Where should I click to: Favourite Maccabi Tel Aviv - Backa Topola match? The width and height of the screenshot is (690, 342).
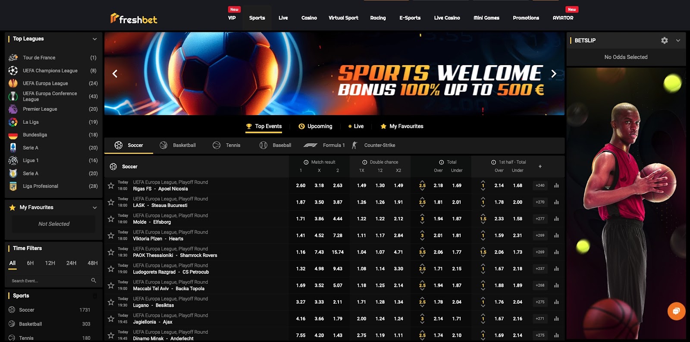coord(111,286)
